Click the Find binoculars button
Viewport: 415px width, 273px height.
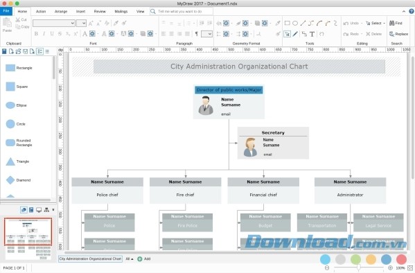396,23
